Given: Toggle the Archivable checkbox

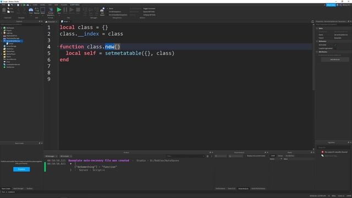Looking at the screenshot, I should pyautogui.click(x=335, y=45).
